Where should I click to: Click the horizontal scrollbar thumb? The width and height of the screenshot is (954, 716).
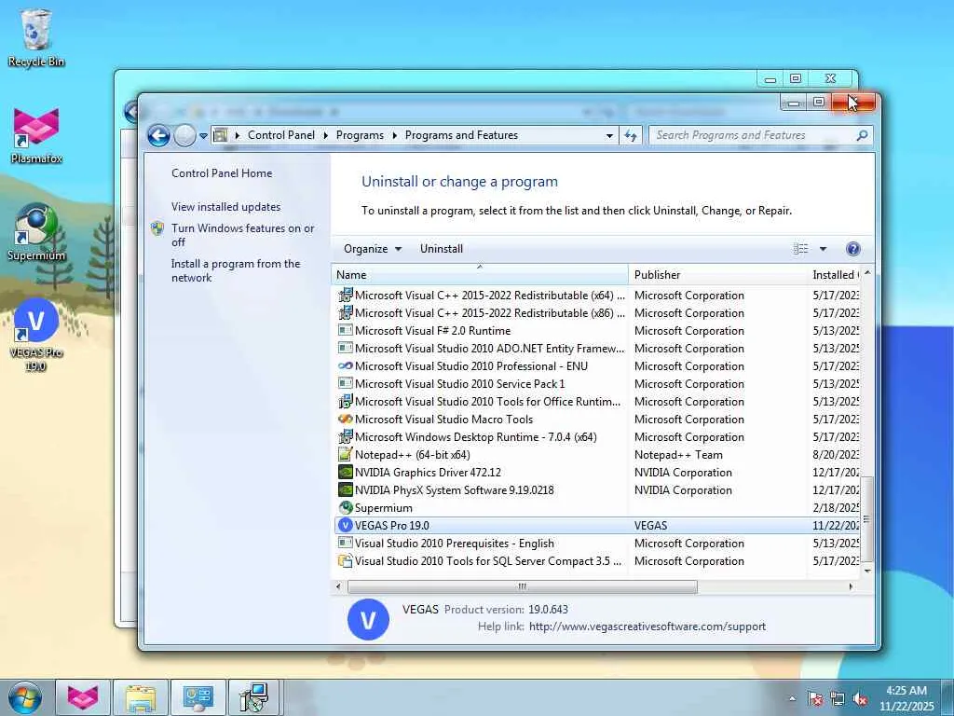(522, 586)
